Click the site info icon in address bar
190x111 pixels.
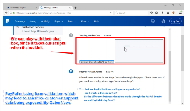point(11,13)
